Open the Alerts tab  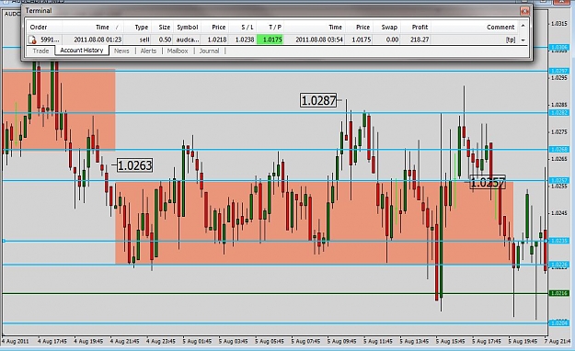coord(148,51)
